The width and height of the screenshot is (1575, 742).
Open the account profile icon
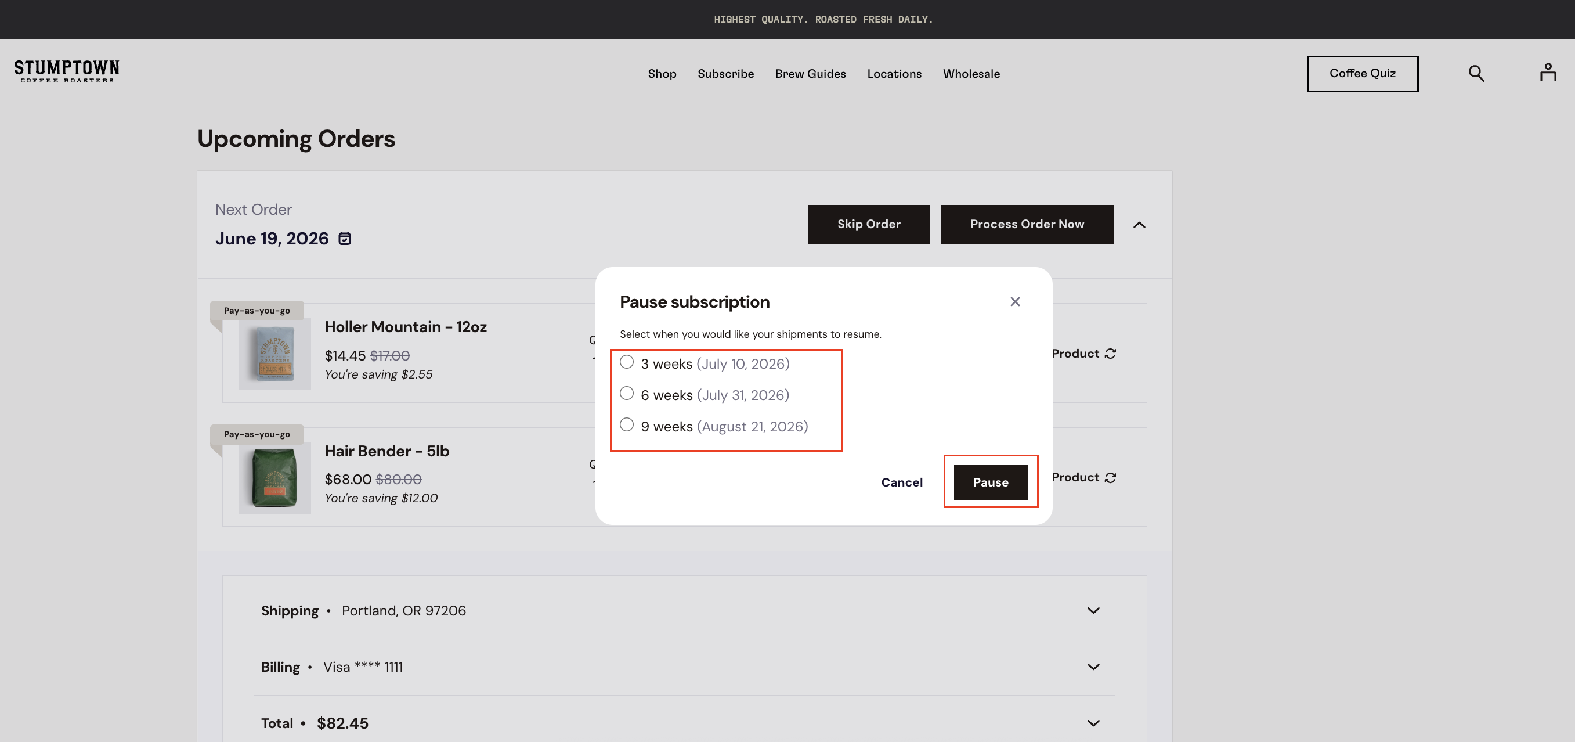pos(1548,72)
